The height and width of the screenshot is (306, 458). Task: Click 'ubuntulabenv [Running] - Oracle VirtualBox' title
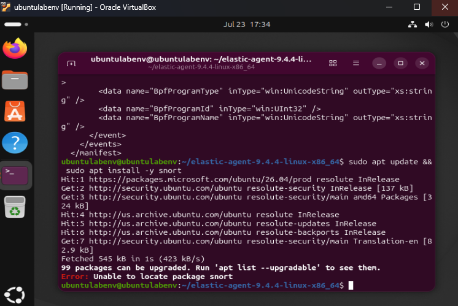85,7
